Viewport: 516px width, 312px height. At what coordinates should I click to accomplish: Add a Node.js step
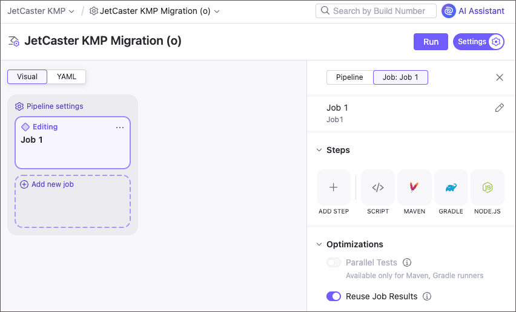(488, 187)
